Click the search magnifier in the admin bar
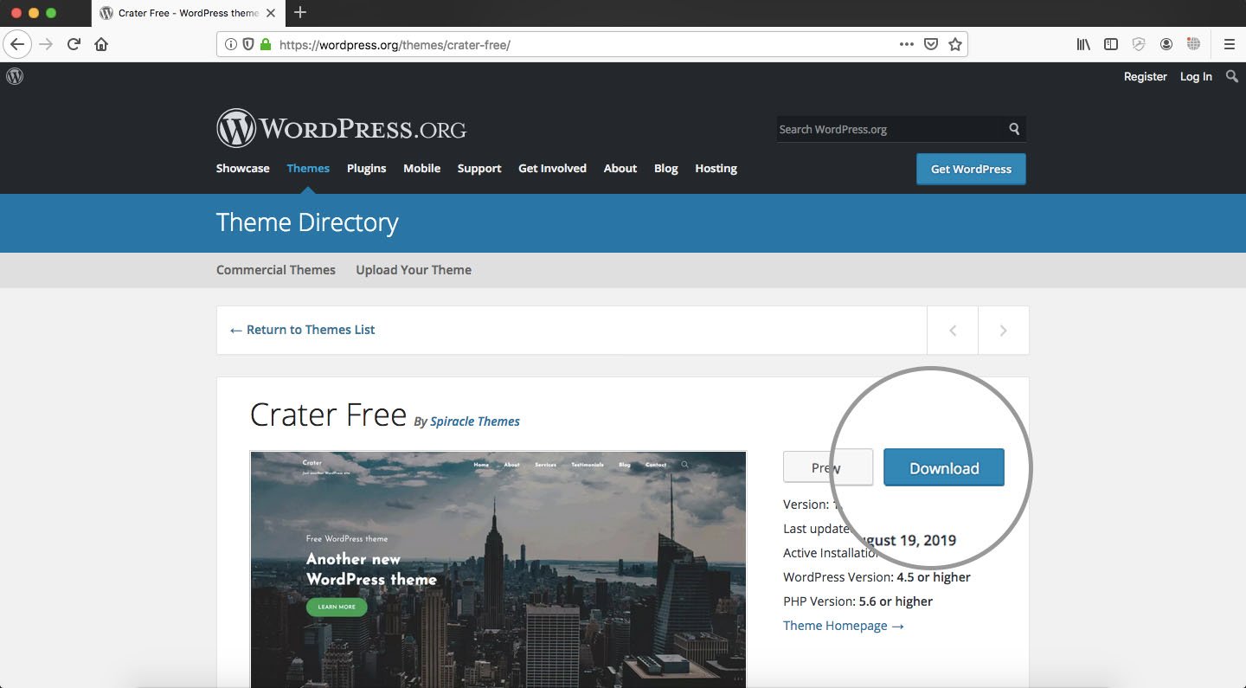Screen dimensions: 1246x688 [x=1232, y=76]
